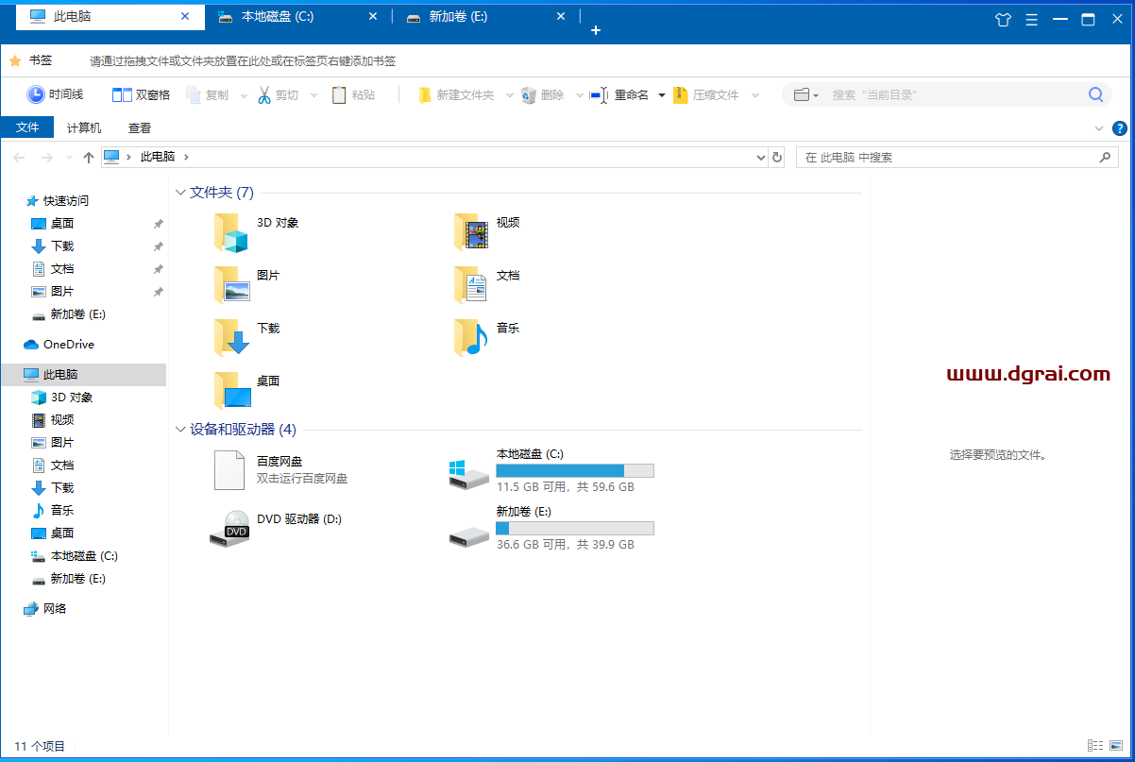Close the 新加卷 (E:) tab
This screenshot has width=1135, height=762.
click(x=562, y=17)
